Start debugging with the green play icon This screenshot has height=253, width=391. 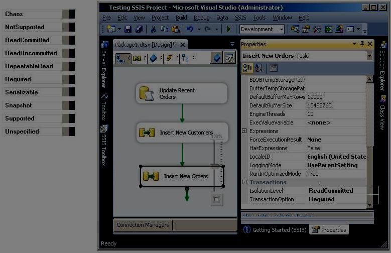(x=228, y=30)
